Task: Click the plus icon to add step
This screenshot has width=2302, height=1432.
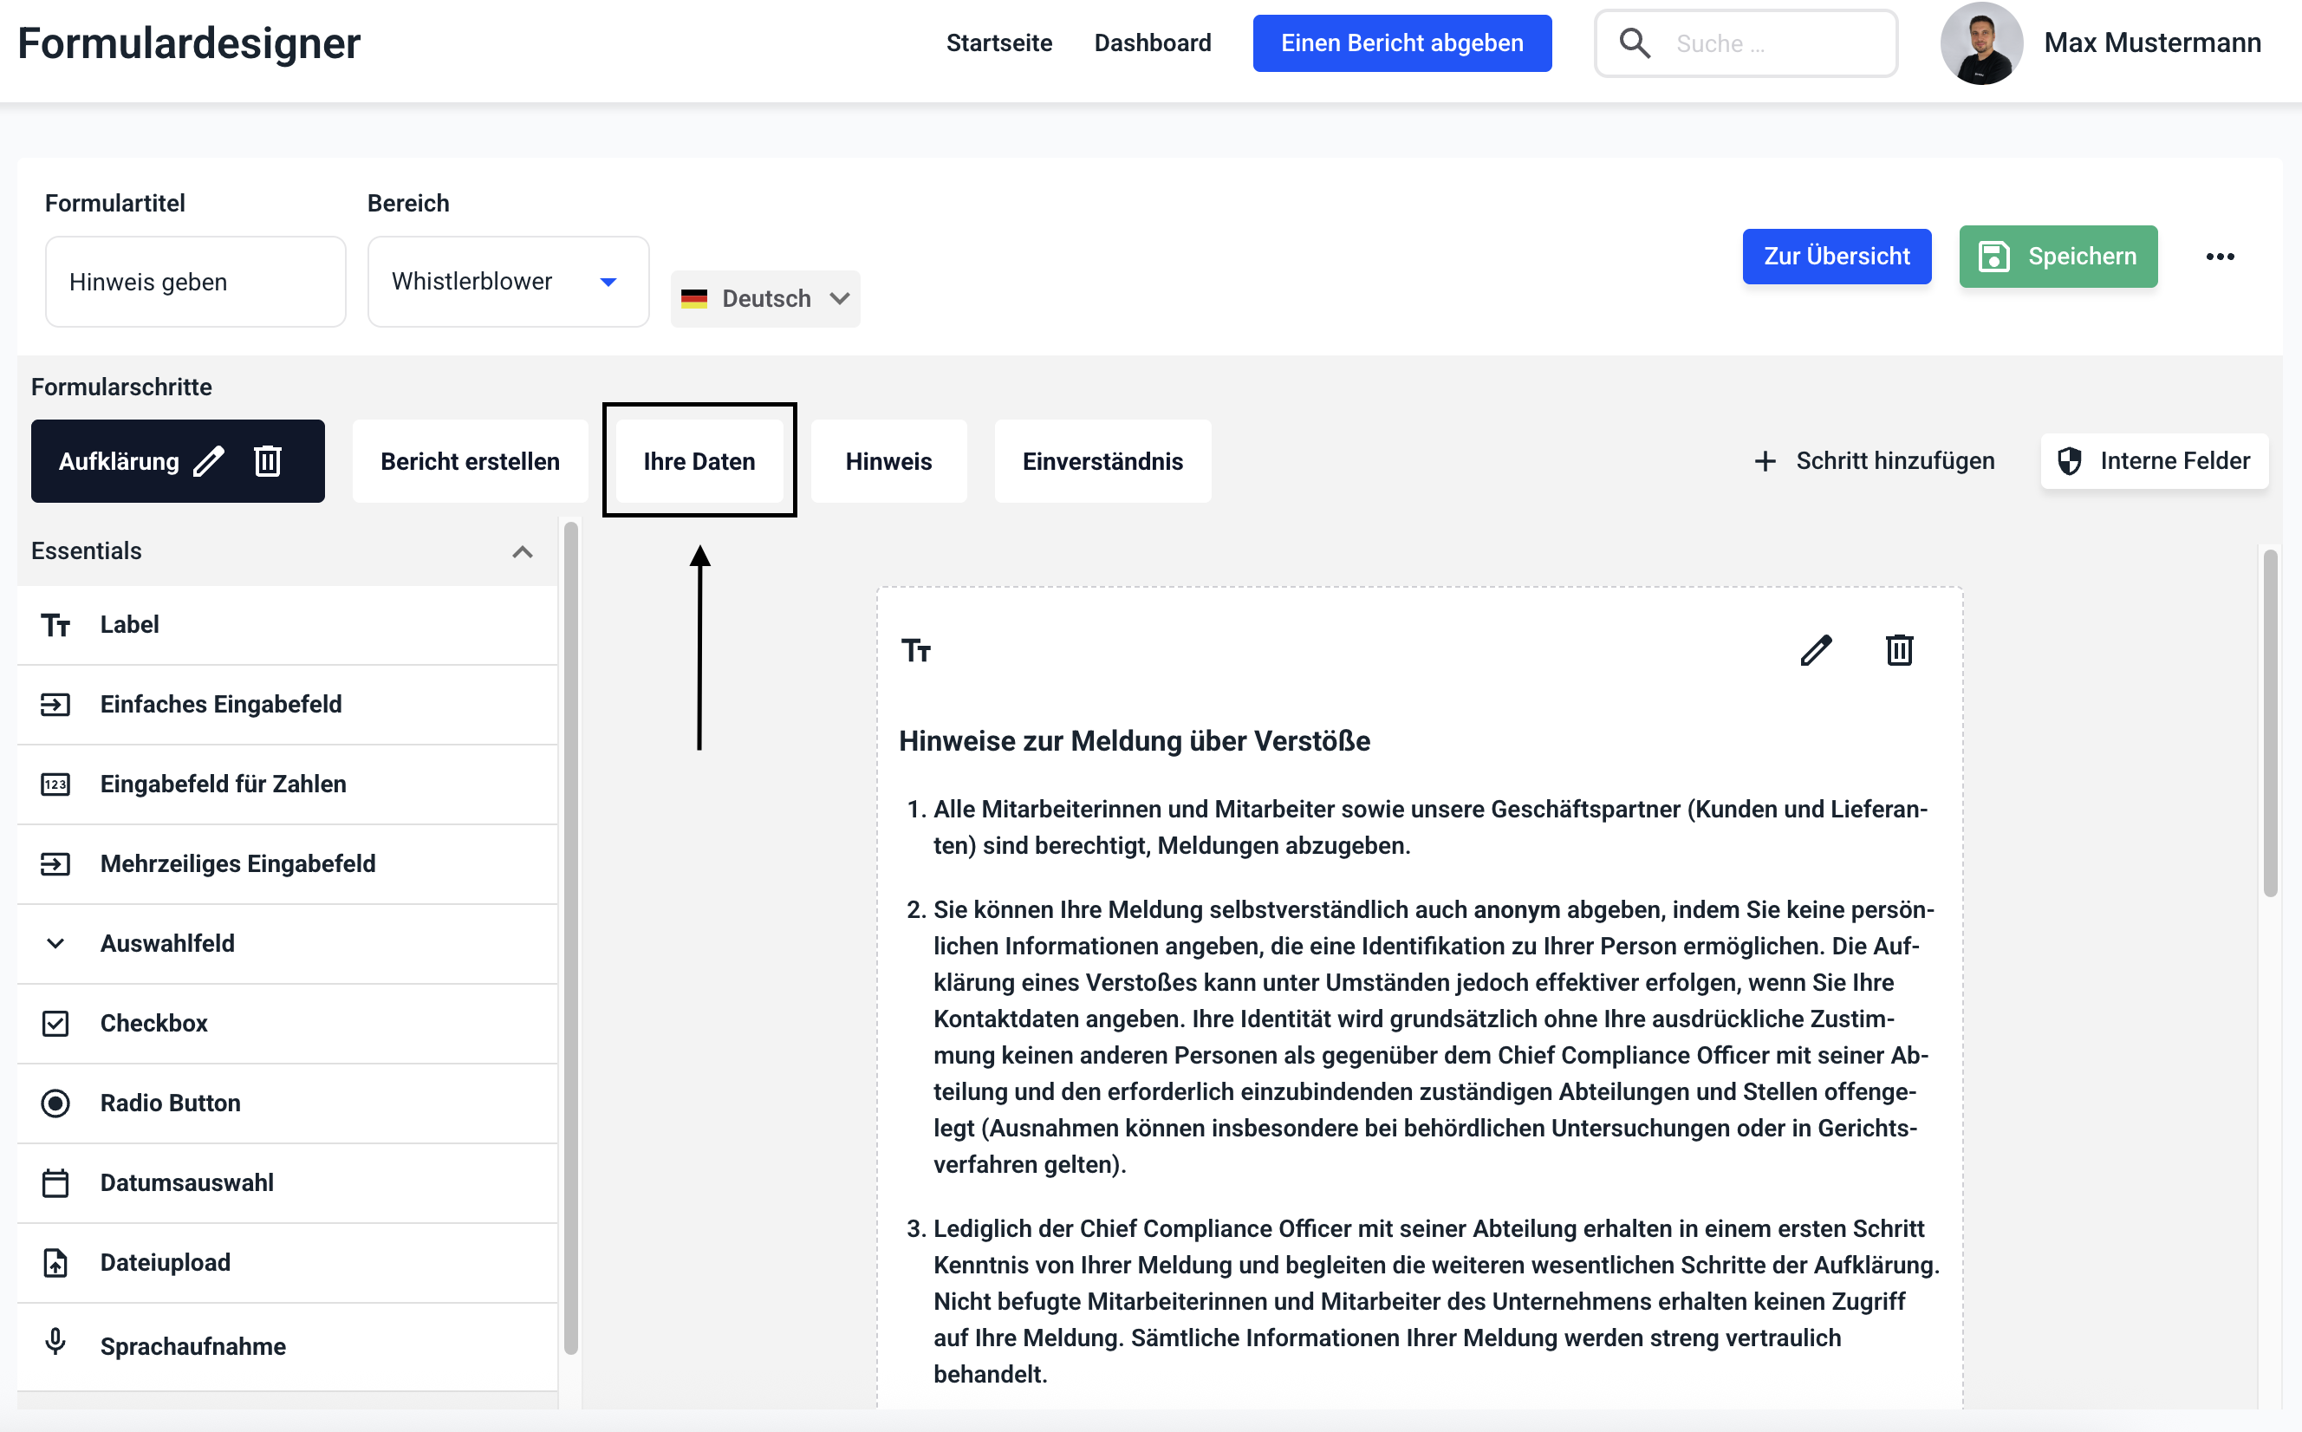Action: pos(1764,461)
